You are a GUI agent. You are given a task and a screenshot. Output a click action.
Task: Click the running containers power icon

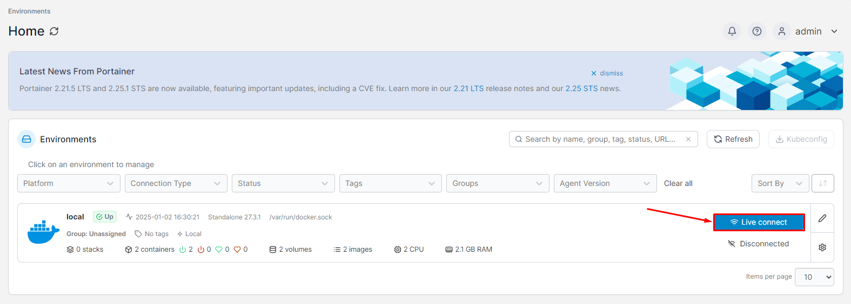tap(183, 250)
